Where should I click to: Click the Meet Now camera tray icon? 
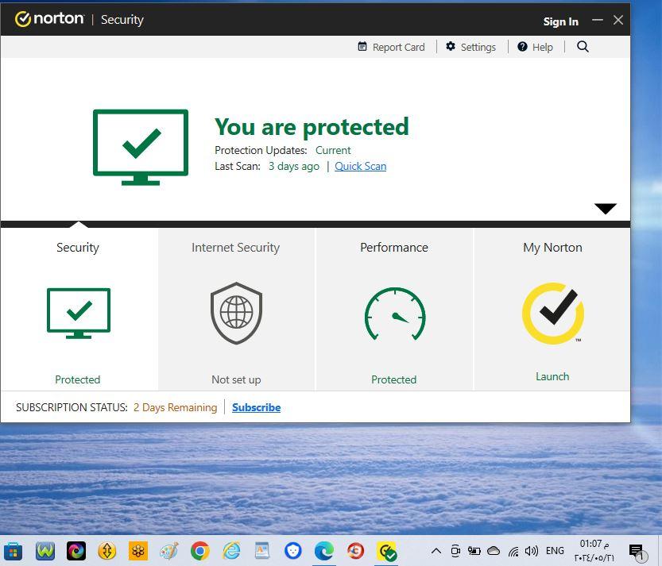coord(455,551)
